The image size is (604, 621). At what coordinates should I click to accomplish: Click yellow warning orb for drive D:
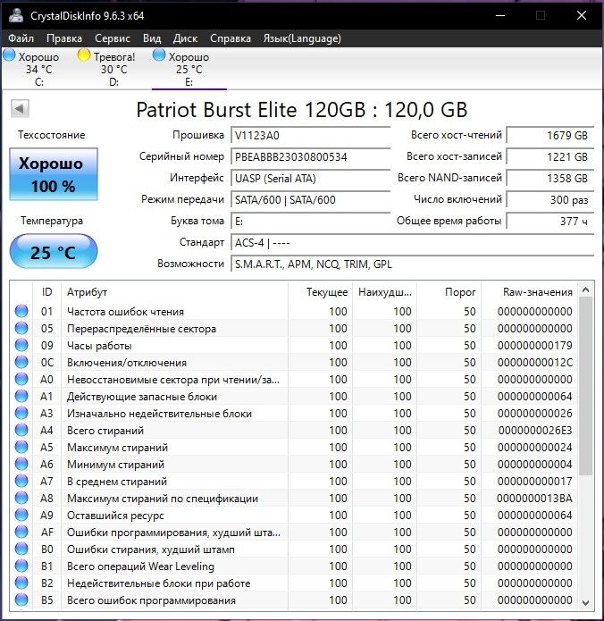[84, 55]
